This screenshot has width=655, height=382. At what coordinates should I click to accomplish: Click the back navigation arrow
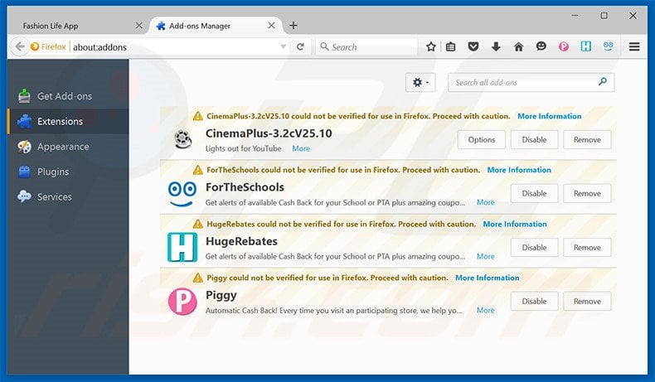(19, 46)
